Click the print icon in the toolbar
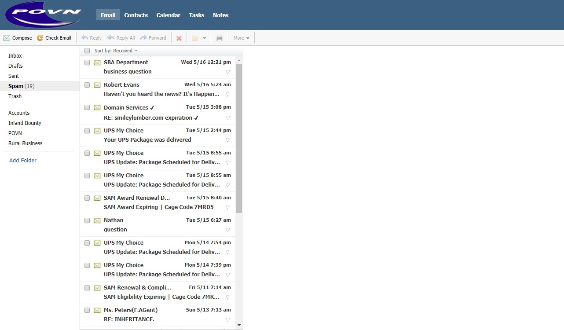Screen dimensions: 564x330 click(x=219, y=38)
